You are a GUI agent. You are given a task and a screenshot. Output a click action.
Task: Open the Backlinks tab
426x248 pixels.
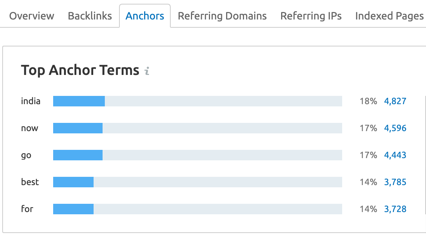pyautogui.click(x=89, y=16)
